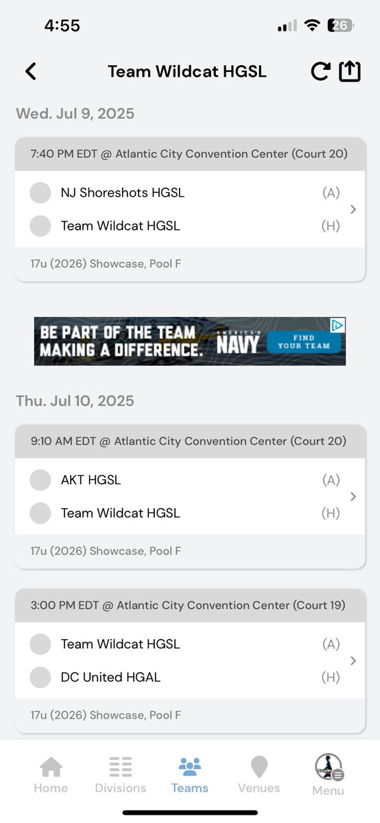
Task: Open the share icon in header
Action: [350, 71]
